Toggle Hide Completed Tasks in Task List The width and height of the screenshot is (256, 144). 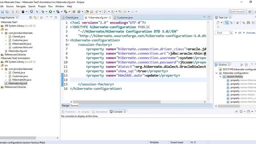tap(244, 23)
